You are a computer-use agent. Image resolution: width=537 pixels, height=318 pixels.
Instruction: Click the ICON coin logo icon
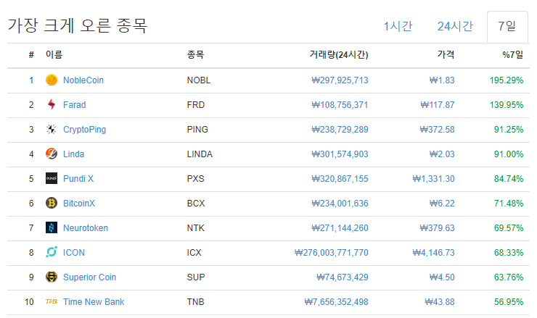[52, 253]
